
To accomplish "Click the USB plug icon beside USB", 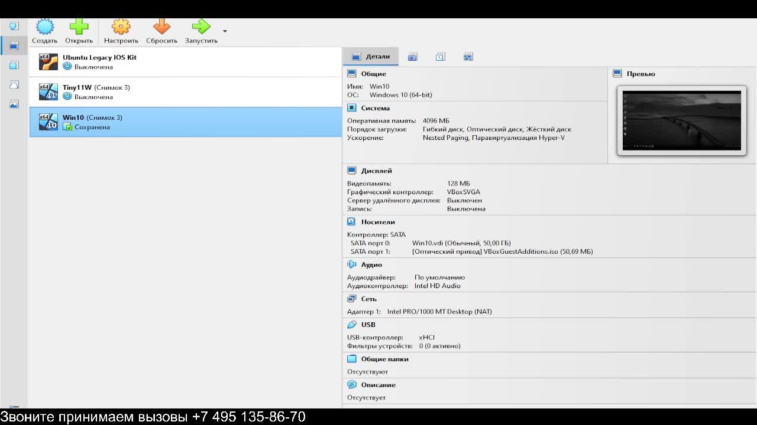I will point(352,325).
